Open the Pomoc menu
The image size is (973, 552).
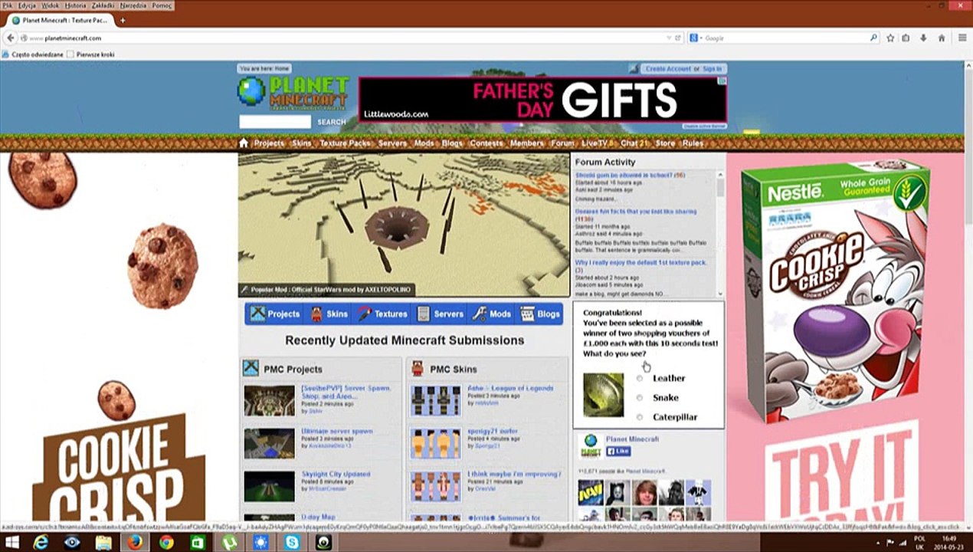pos(162,5)
